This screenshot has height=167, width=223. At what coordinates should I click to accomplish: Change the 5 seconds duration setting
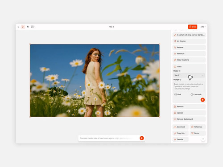(x=196, y=94)
